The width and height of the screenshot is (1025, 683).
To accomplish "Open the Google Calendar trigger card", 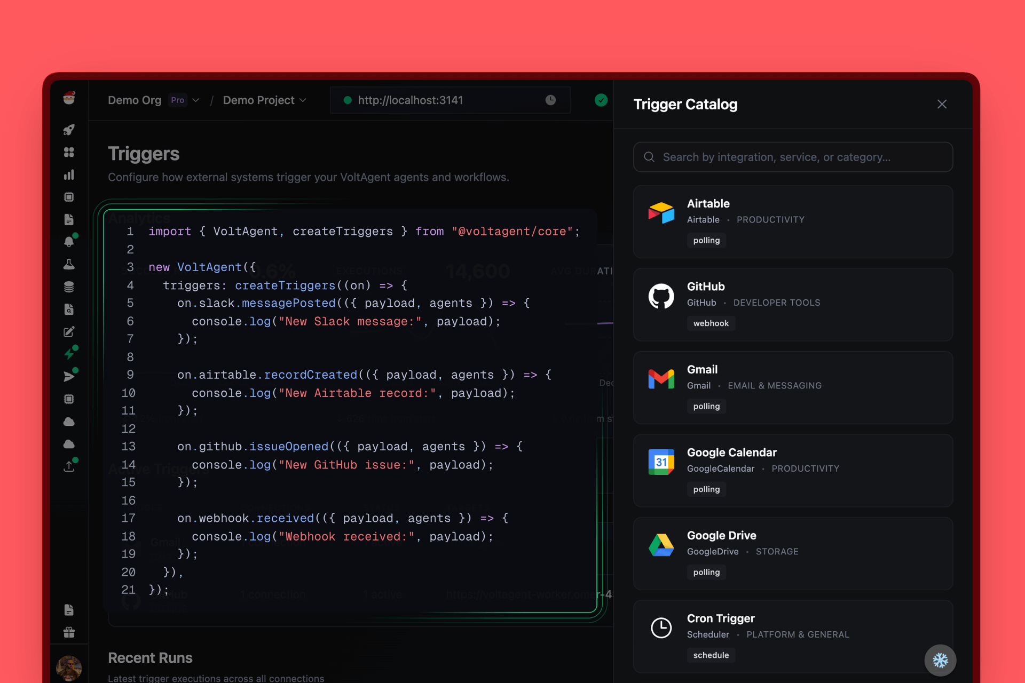I will (793, 470).
